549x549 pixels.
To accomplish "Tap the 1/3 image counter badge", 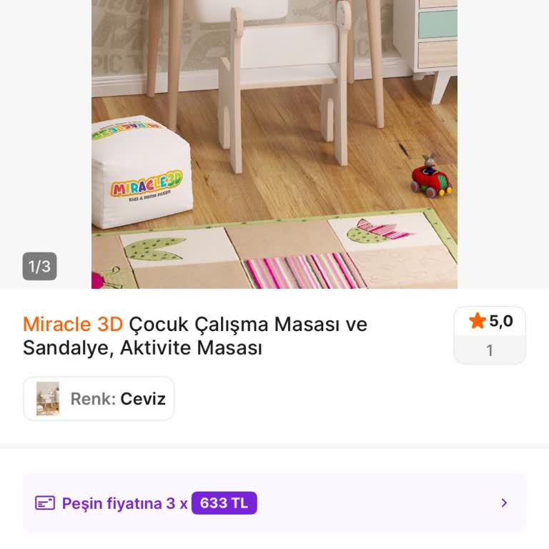I will [39, 266].
